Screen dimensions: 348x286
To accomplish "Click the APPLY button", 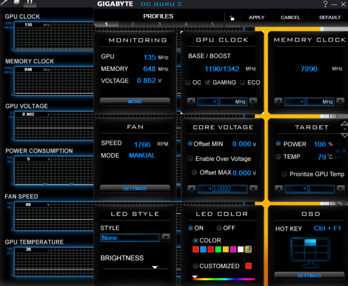I will click(256, 17).
